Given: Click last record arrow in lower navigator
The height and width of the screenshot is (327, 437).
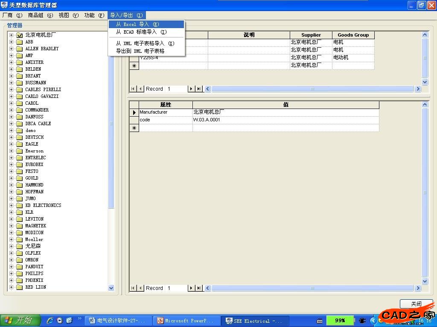Looking at the screenshot, I should [199, 288].
